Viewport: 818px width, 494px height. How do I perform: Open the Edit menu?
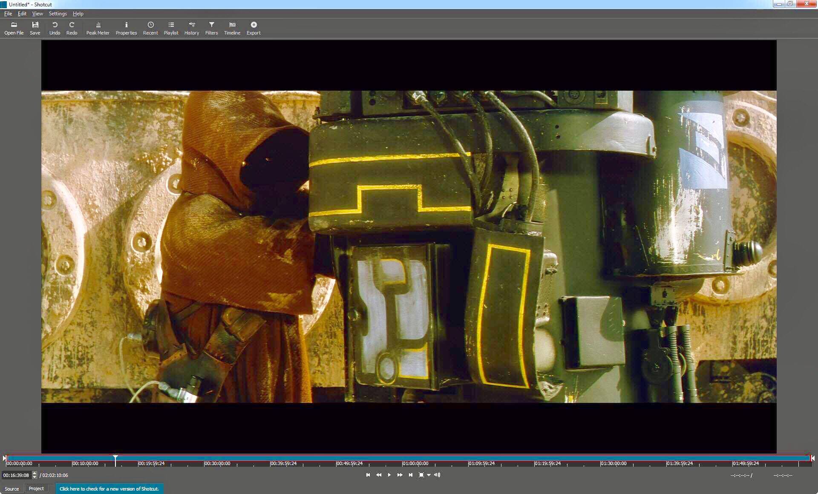point(22,14)
